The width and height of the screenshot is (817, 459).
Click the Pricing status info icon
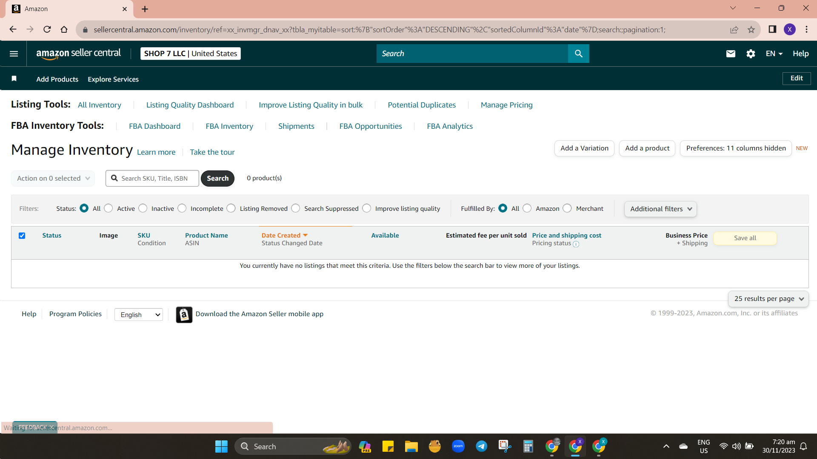576,244
